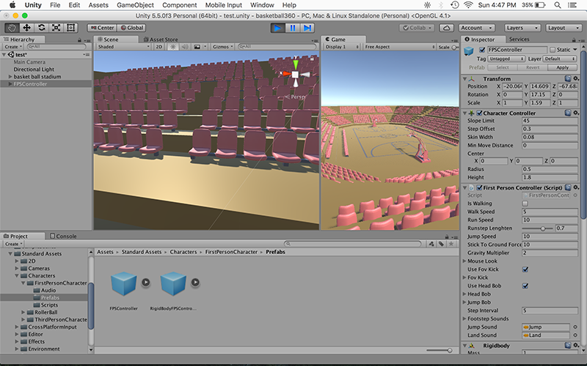Switch to the Asset Store tab
The height and width of the screenshot is (366, 587).
pos(161,40)
